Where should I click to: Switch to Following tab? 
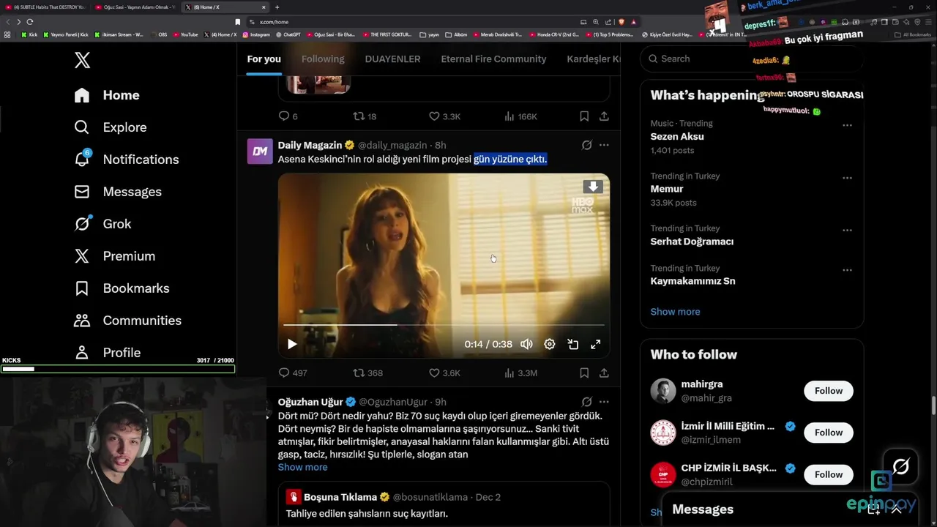323,59
